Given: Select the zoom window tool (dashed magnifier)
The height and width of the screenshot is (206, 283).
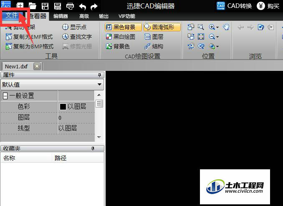Looking at the screenshot, I should click(x=201, y=27).
